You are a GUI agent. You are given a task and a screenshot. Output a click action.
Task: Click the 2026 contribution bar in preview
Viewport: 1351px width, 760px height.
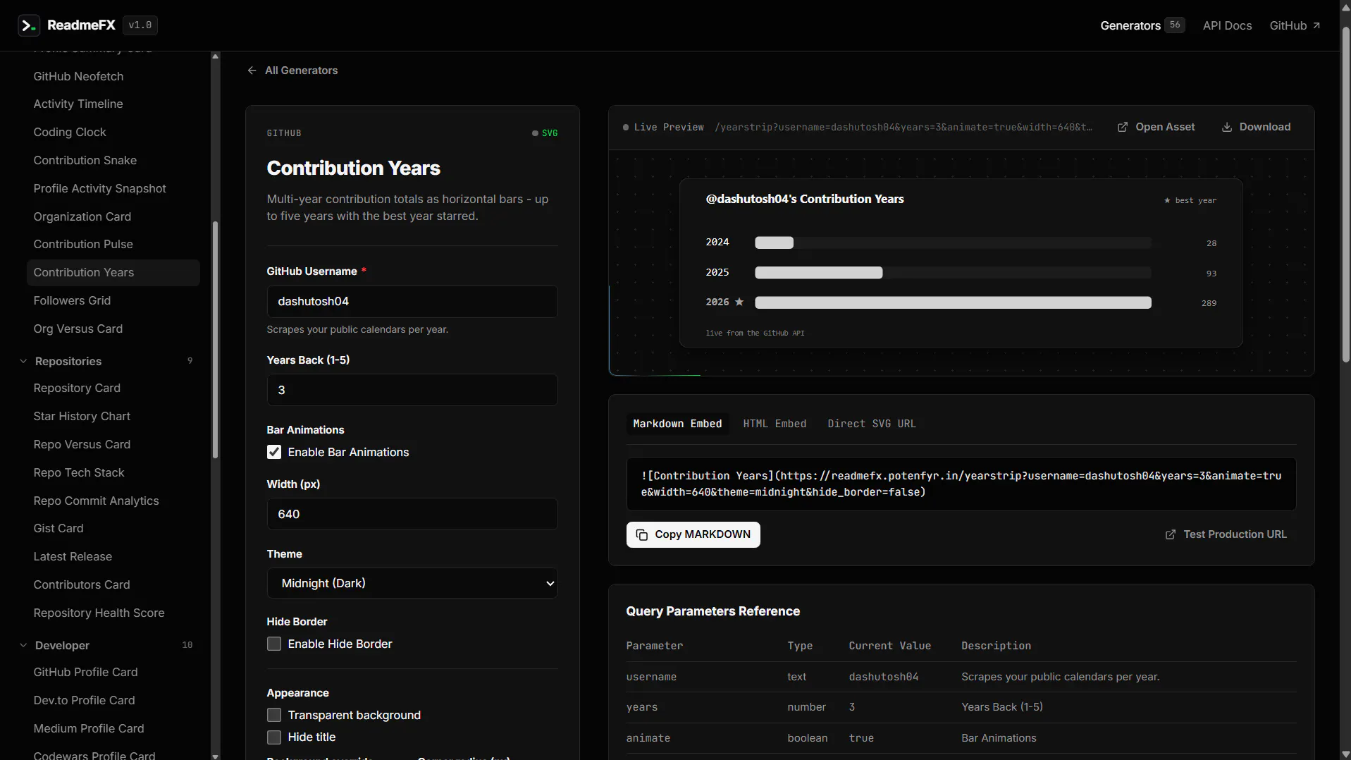pyautogui.click(x=953, y=302)
